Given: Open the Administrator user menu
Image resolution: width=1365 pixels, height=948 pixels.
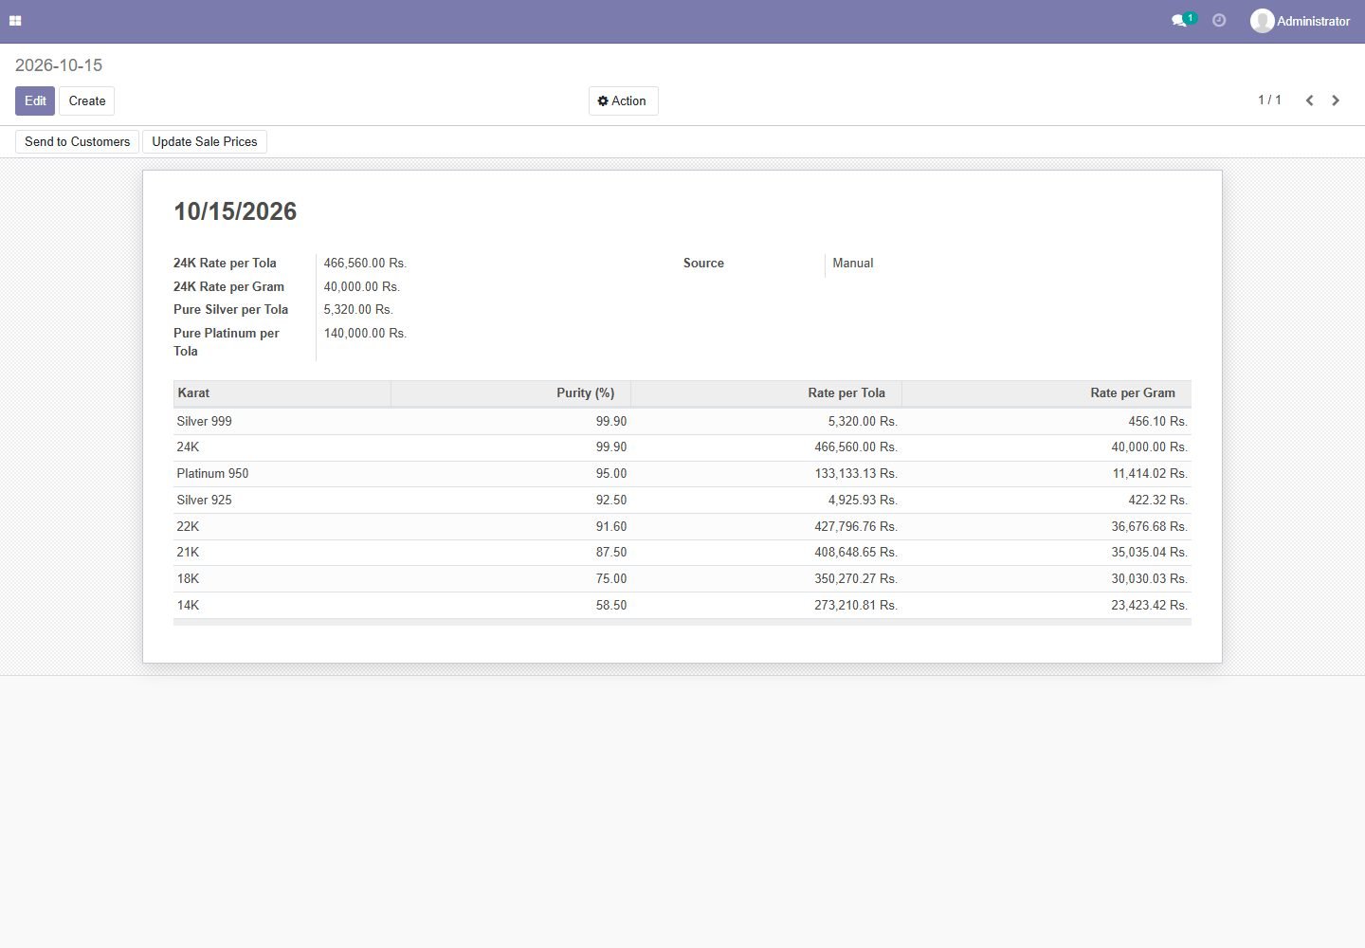Looking at the screenshot, I should tap(1300, 21).
